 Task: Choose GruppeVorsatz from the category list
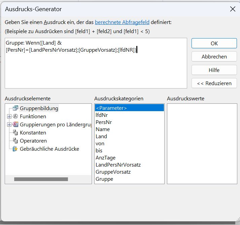point(113,172)
